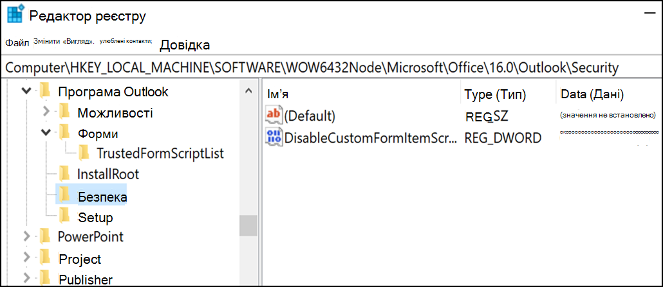Select the InstallRoot key label
The height and width of the screenshot is (287, 663).
pos(108,174)
